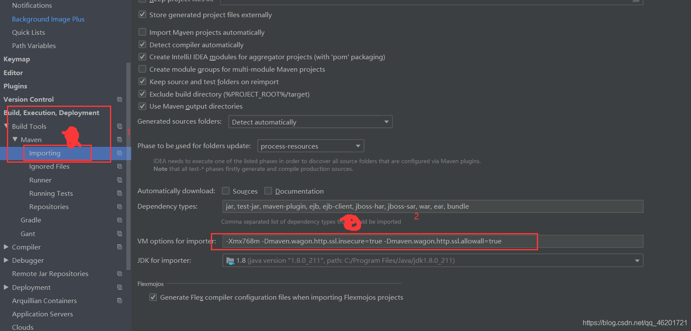Click project-level icon beside Gradle
The width and height of the screenshot is (691, 331).
119,220
